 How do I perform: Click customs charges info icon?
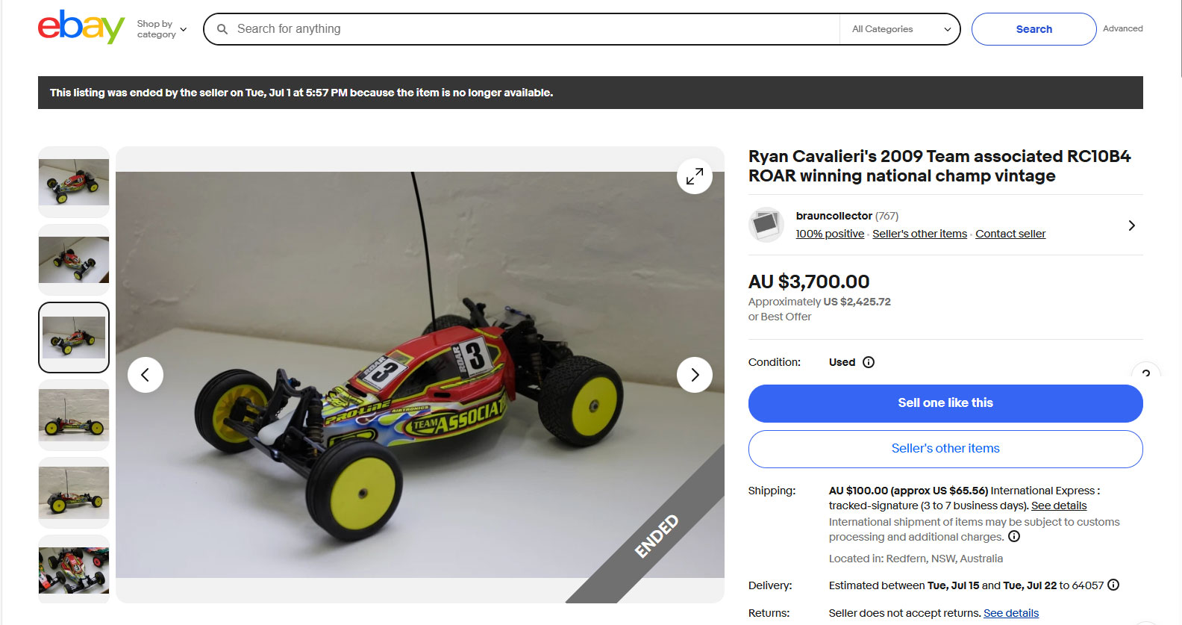pos(1014,536)
